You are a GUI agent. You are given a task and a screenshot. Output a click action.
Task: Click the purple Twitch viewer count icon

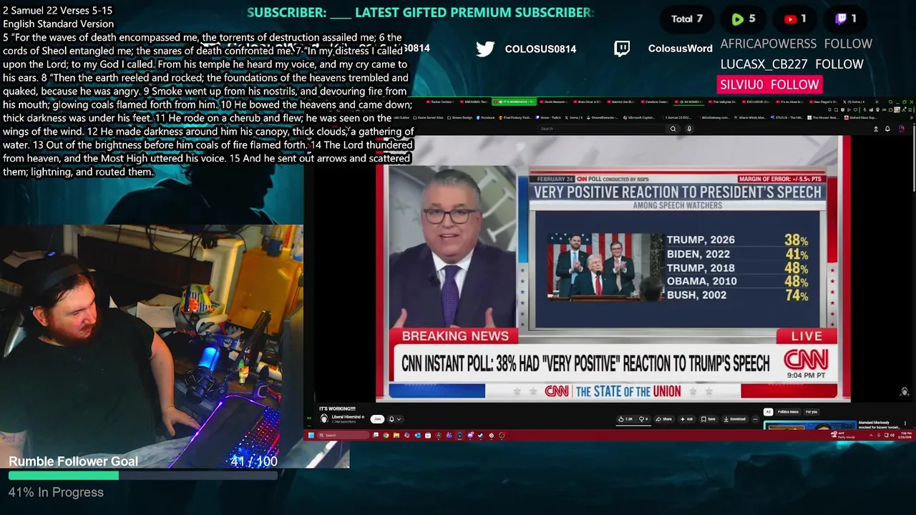(x=842, y=19)
